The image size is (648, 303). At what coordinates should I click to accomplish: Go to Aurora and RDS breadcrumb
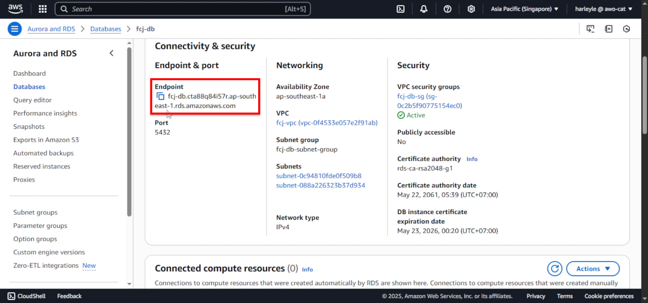pyautogui.click(x=51, y=29)
